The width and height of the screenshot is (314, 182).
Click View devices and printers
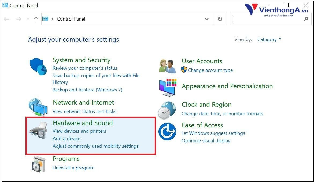click(79, 131)
